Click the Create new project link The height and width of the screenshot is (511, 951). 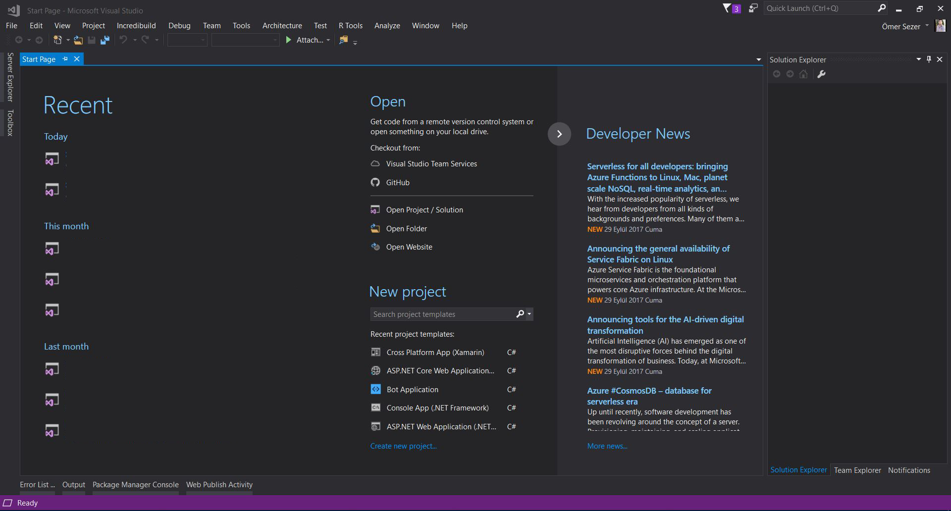[403, 446]
